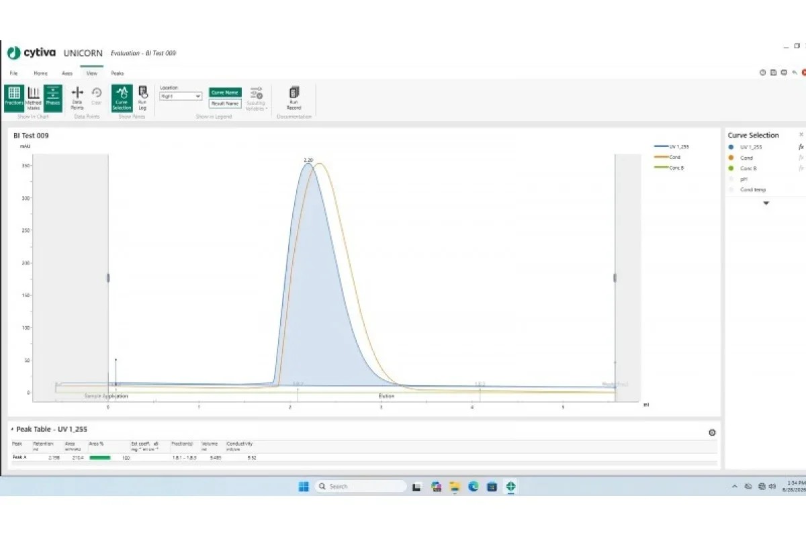The height and width of the screenshot is (537, 806).
Task: Select the Peak A row
Action: [x=363, y=457]
